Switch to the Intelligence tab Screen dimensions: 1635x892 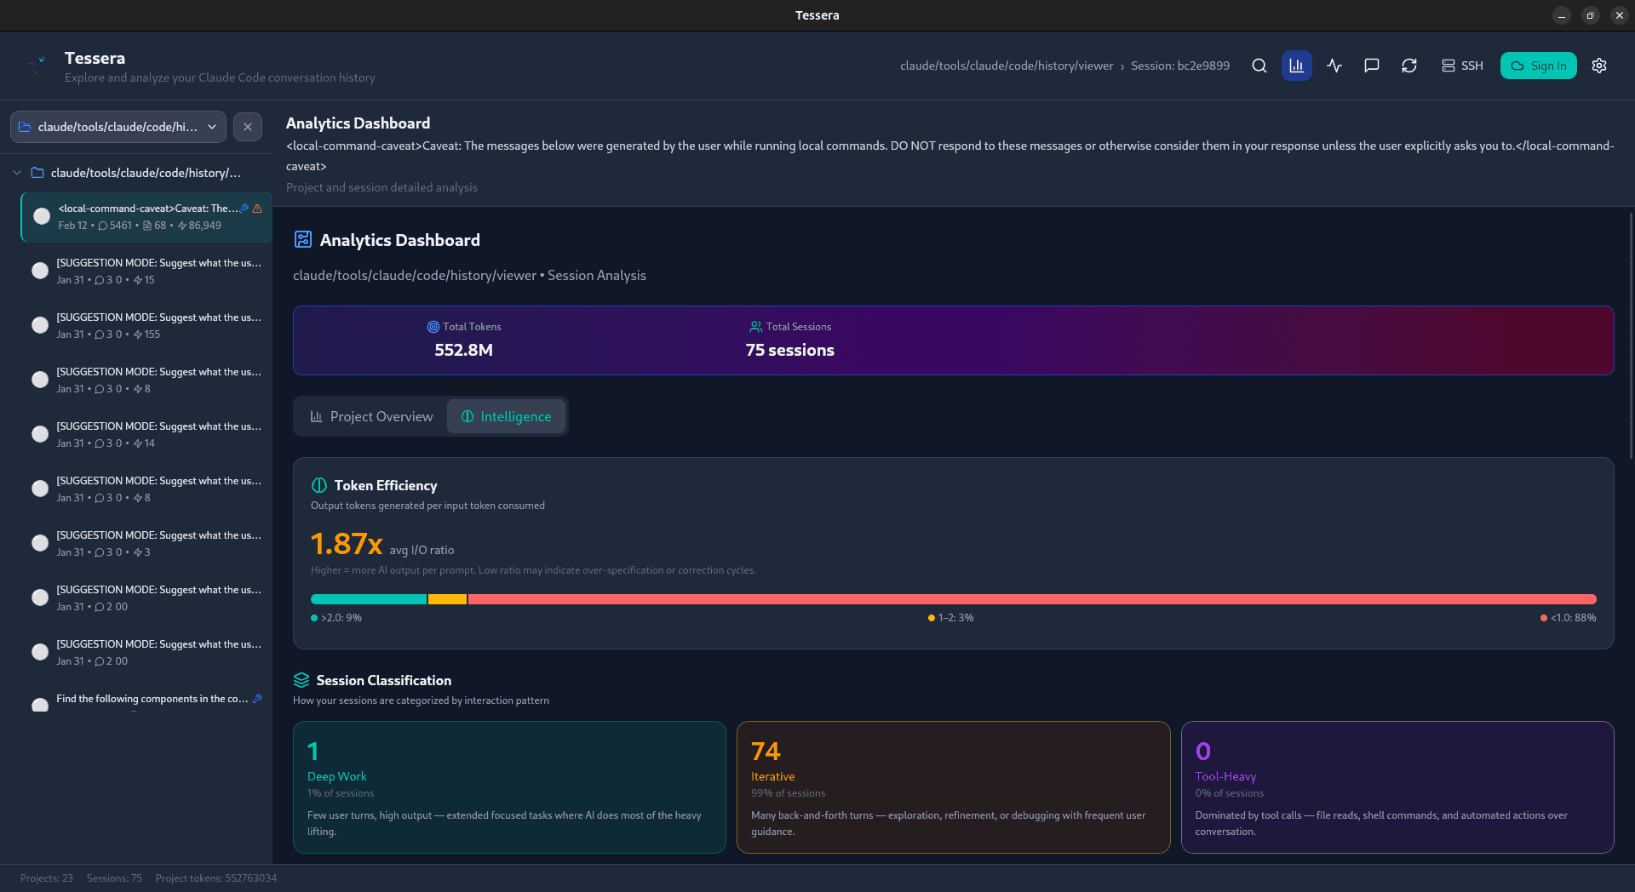506,416
